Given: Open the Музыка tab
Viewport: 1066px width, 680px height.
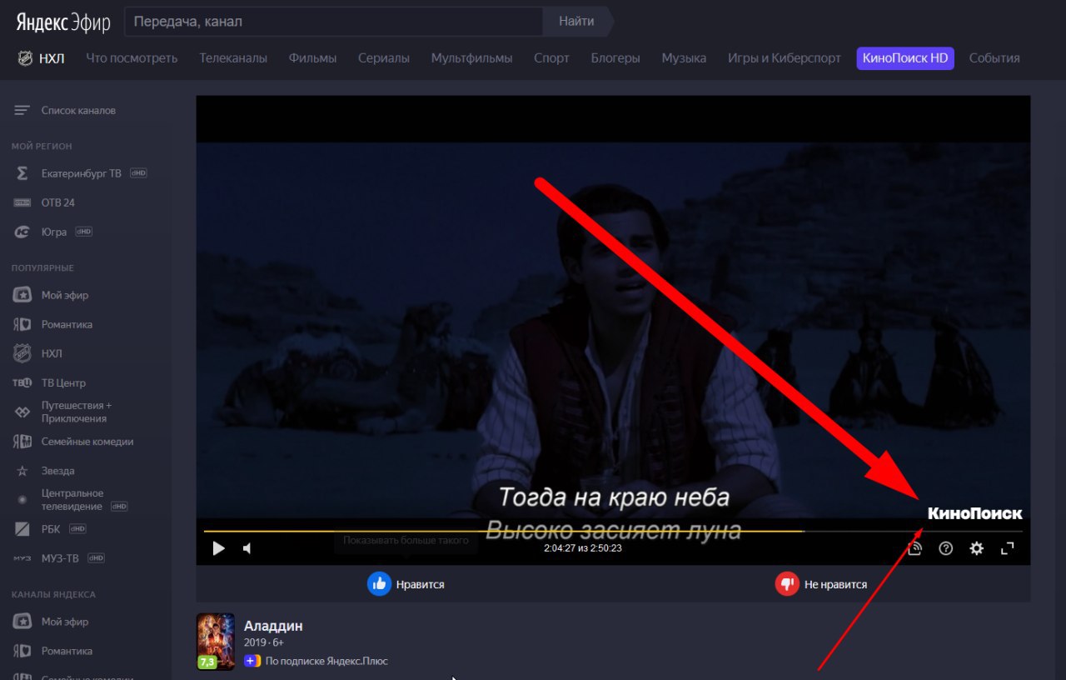Looking at the screenshot, I should (x=684, y=58).
